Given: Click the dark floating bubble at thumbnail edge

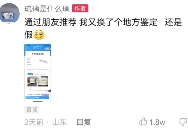Looking at the screenshot, I should (x=50, y=91).
